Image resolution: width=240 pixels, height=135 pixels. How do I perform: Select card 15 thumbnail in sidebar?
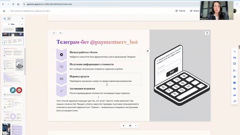click(13, 129)
